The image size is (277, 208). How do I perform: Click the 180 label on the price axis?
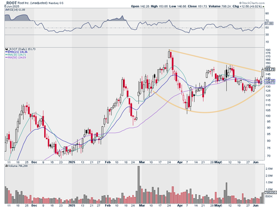click(x=268, y=50)
